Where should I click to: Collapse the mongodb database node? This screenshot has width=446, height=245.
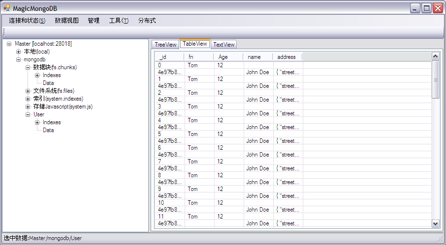pos(19,60)
